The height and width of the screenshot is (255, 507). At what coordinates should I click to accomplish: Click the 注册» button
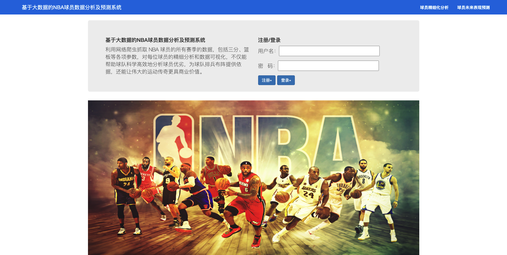[x=267, y=80]
